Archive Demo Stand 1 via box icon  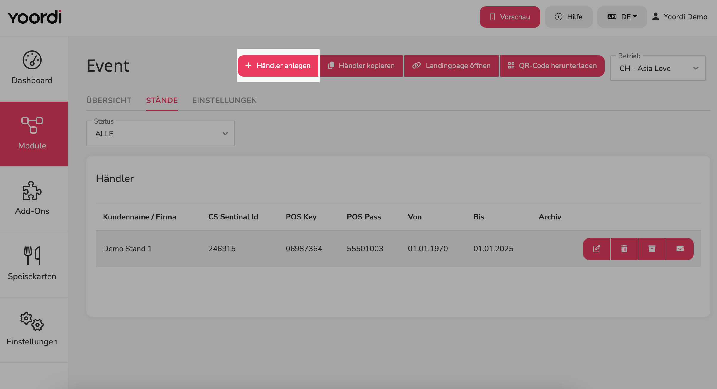pos(652,249)
